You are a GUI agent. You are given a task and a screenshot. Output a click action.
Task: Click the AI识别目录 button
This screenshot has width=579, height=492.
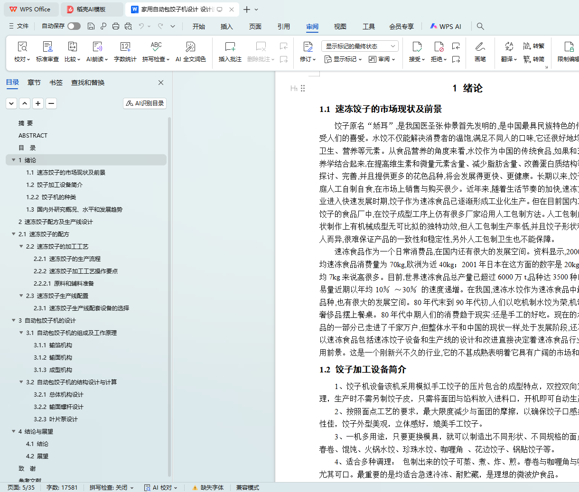[x=145, y=103]
